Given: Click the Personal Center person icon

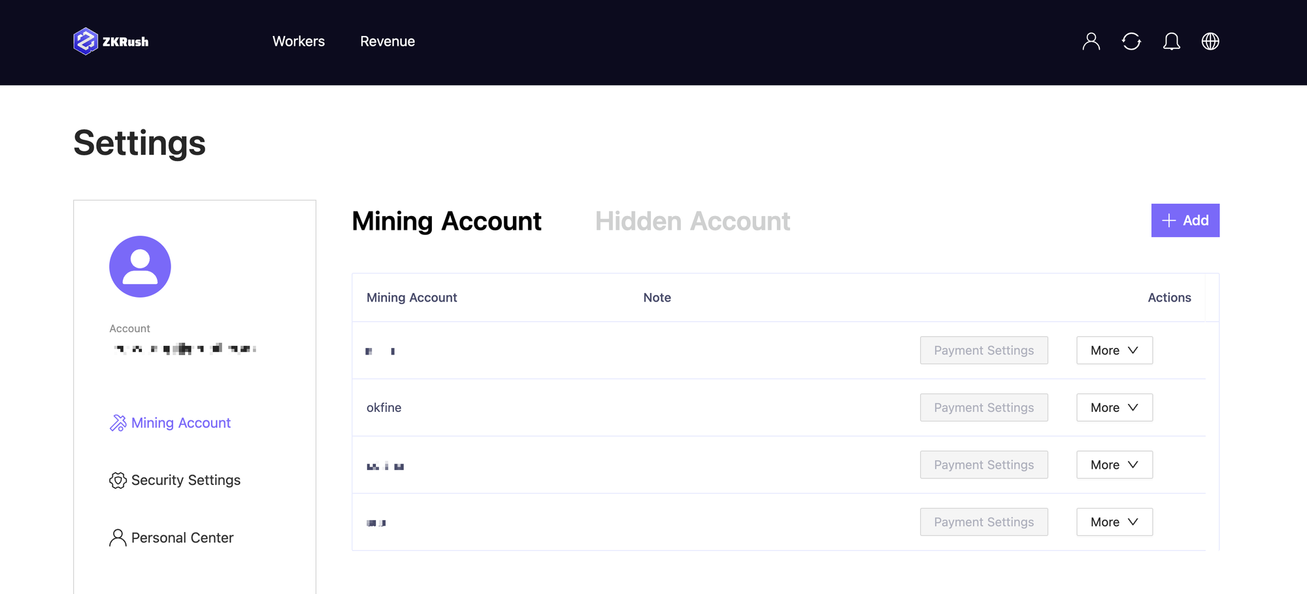Looking at the screenshot, I should tap(118, 538).
